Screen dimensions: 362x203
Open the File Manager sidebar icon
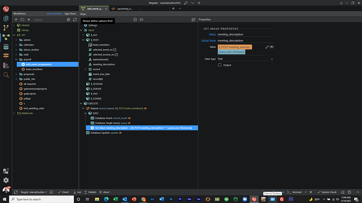[6, 18]
